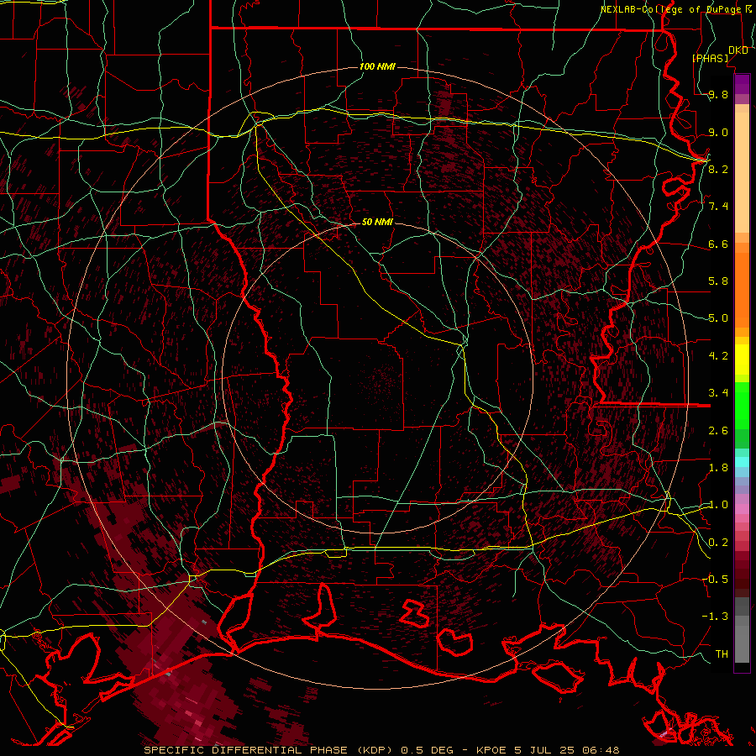Click the 5.8 scale value
This screenshot has height=756, width=756.
718,281
